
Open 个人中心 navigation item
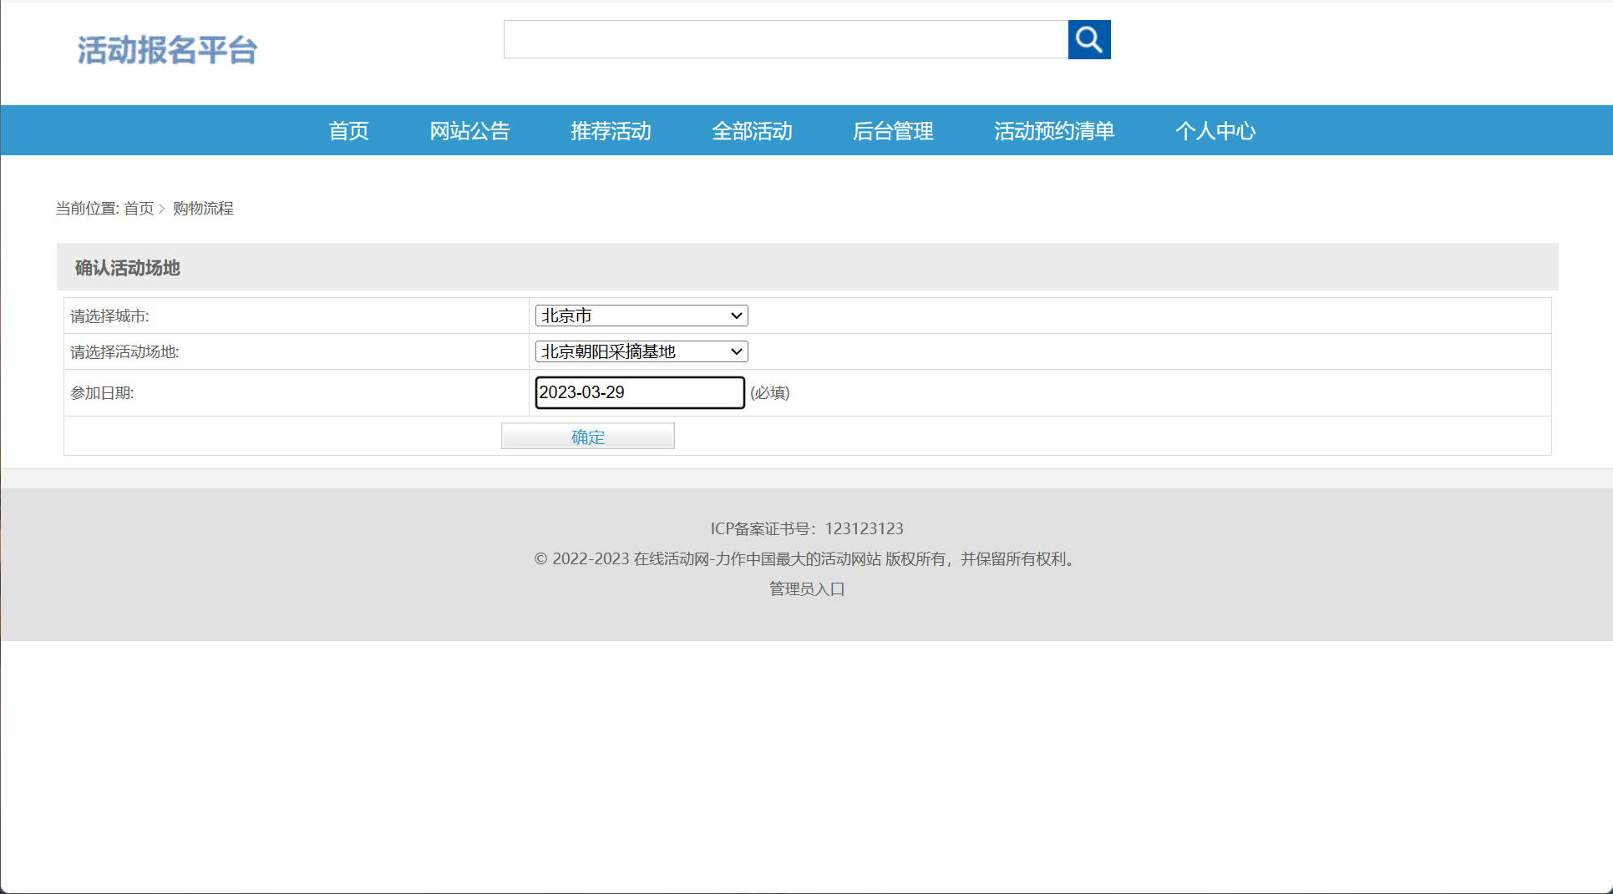click(1215, 130)
